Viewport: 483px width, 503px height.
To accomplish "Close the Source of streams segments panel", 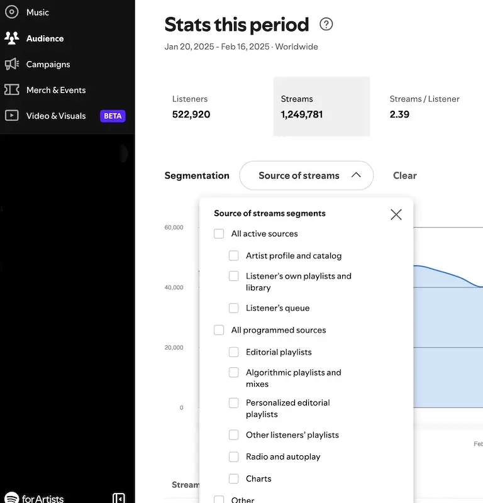I will 396,214.
